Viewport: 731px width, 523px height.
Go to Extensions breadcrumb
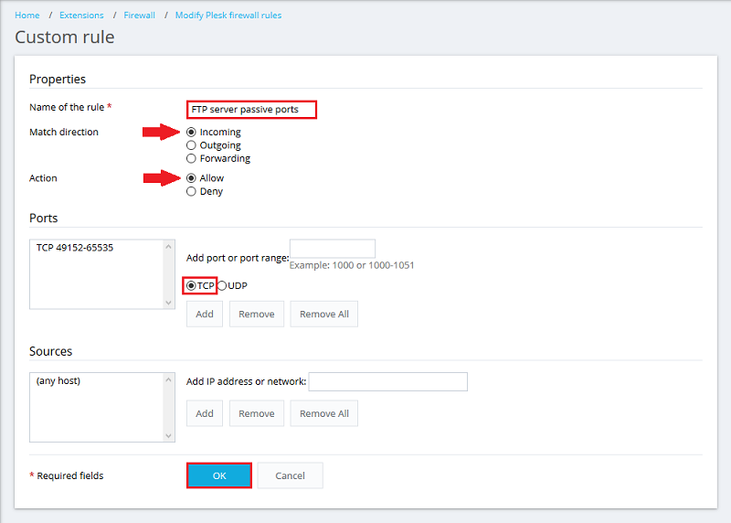point(81,16)
